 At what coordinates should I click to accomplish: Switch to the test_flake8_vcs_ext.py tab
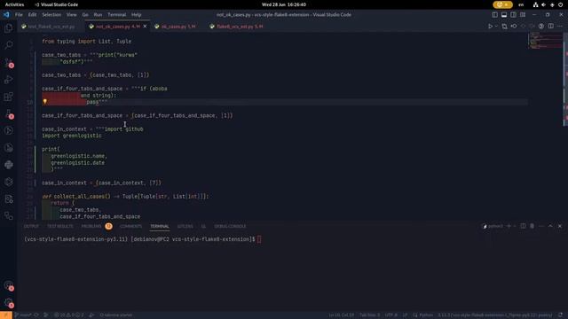[51, 27]
